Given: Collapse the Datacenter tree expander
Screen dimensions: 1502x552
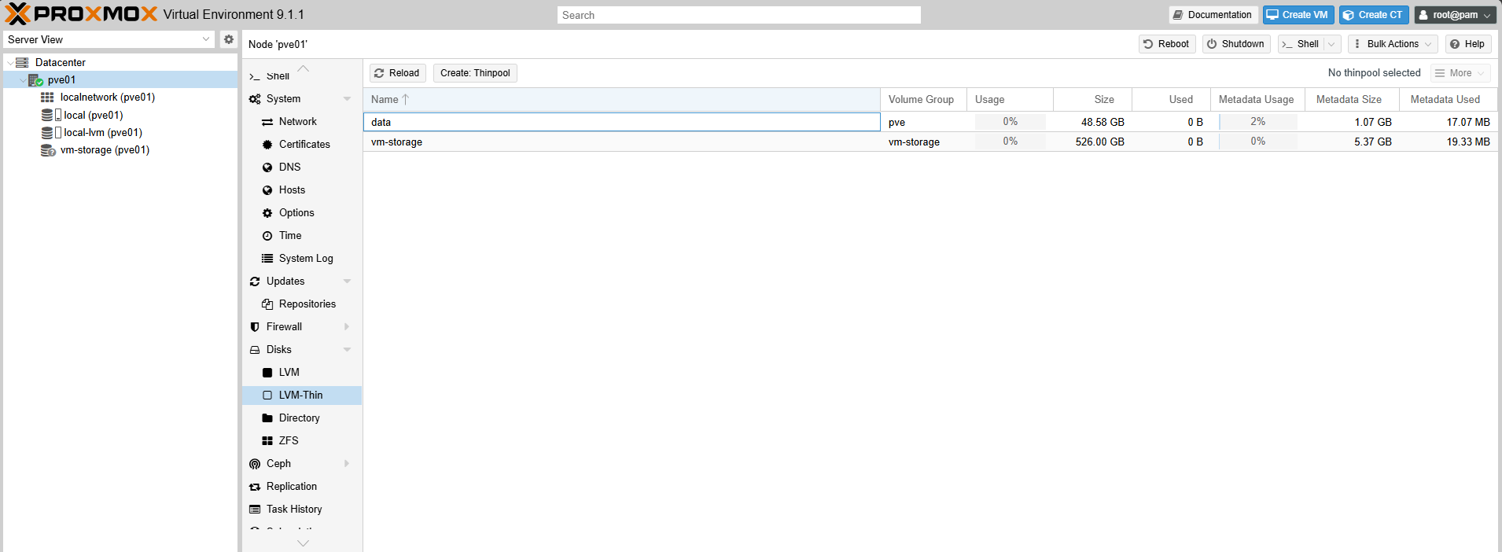Looking at the screenshot, I should click(10, 63).
